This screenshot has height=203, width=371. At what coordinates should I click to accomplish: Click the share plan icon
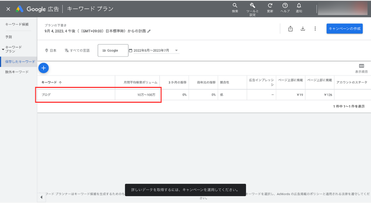(x=290, y=29)
